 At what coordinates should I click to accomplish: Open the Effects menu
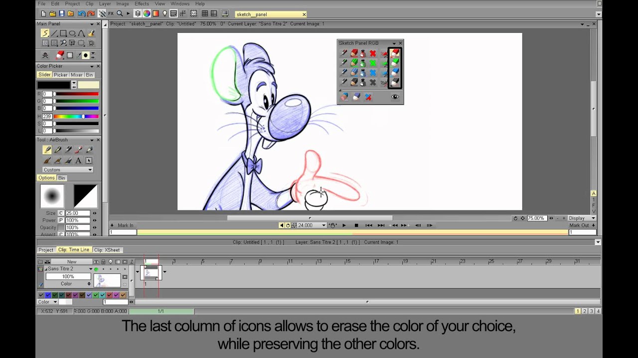(142, 3)
